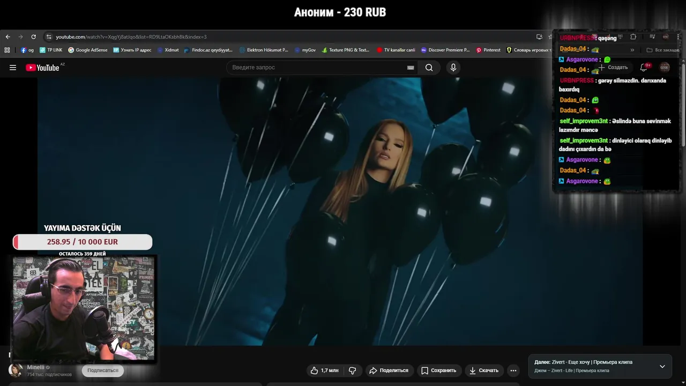Focus the 'Введите запрос' search field
Screen dimensions: 686x386
[x=316, y=68]
